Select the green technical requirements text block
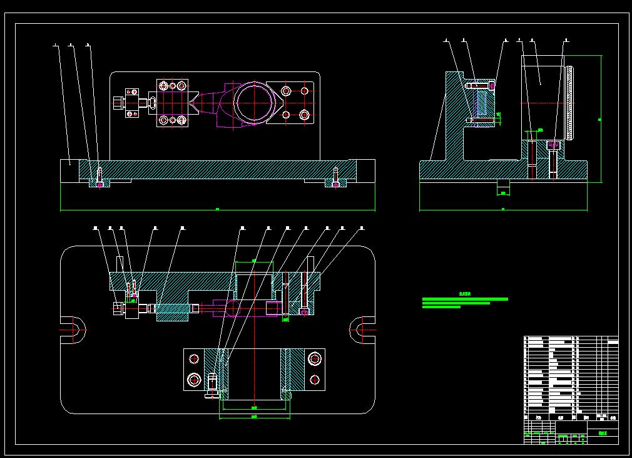The height and width of the screenshot is (458, 632). point(465,301)
